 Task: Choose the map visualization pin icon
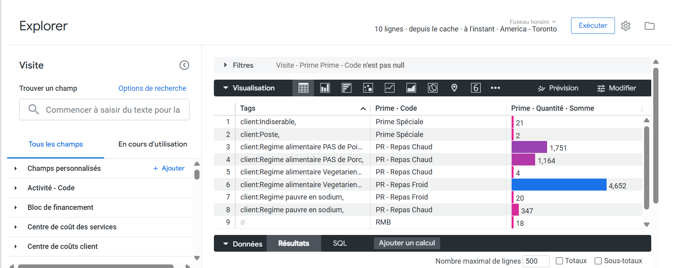tap(454, 88)
